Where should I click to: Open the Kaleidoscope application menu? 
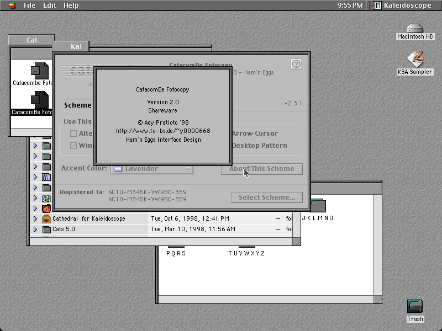point(403,6)
